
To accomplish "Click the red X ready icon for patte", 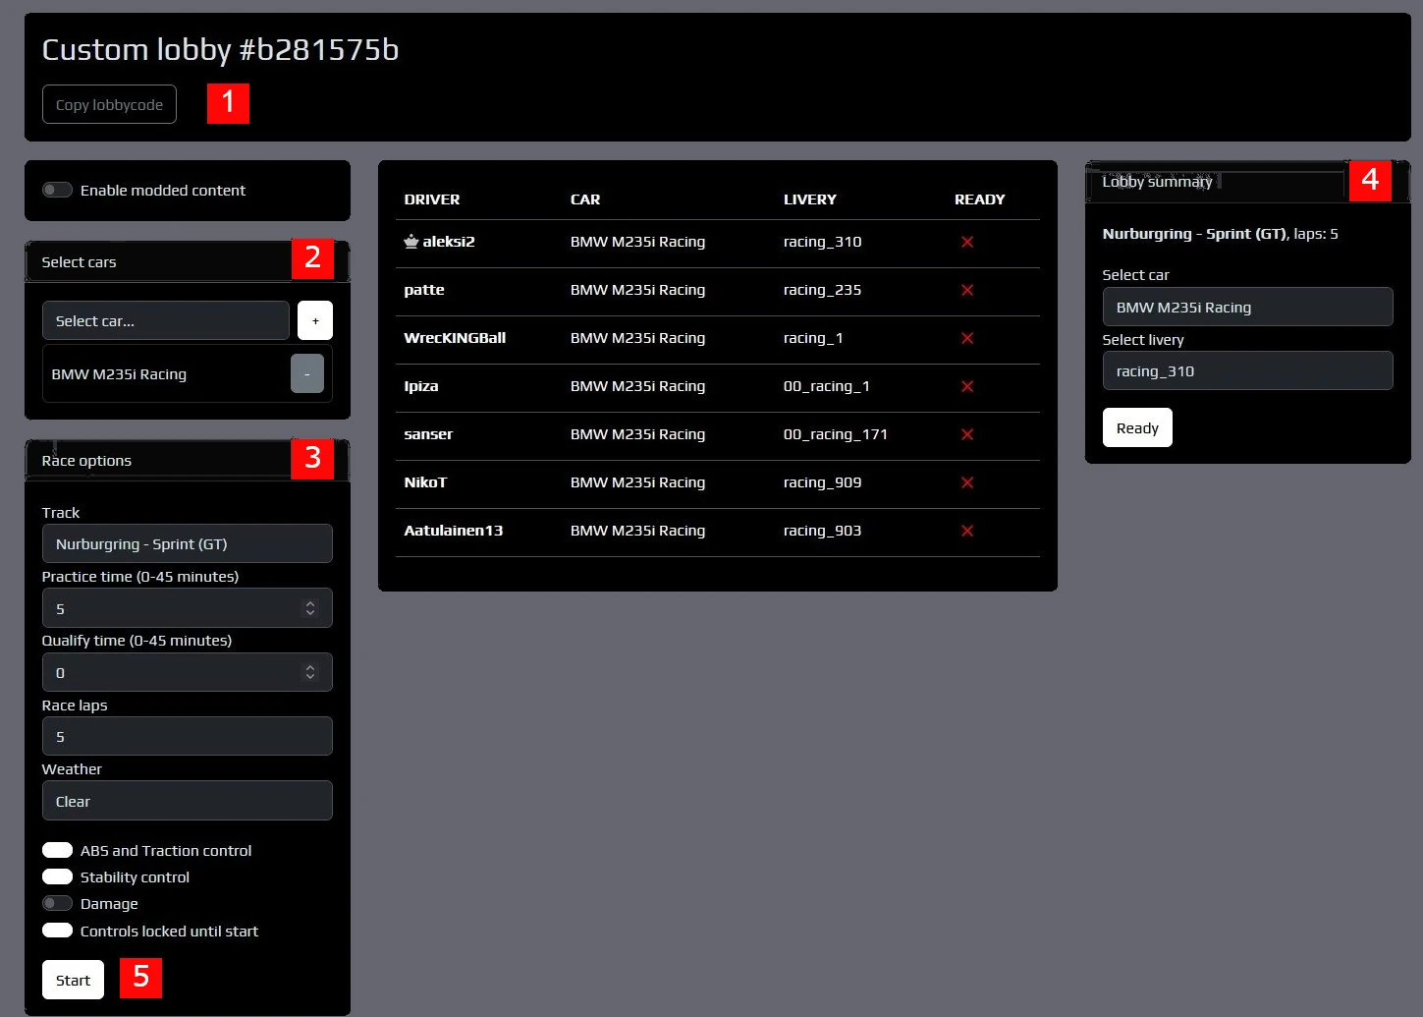I will click(x=967, y=290).
